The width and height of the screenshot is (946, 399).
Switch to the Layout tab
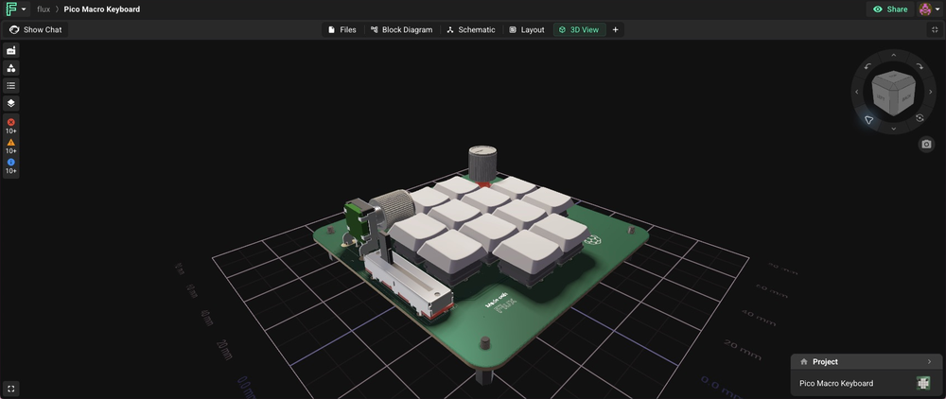click(x=526, y=29)
